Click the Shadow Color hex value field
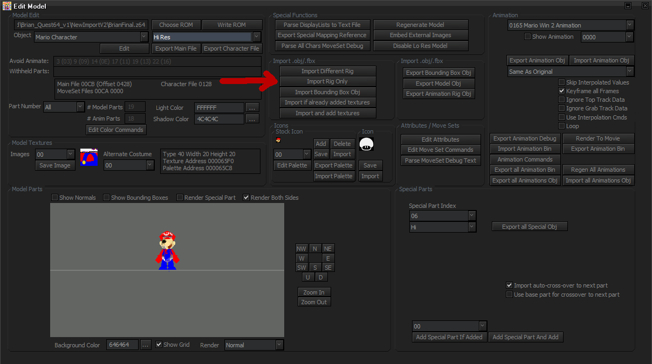652x364 pixels. click(x=219, y=119)
